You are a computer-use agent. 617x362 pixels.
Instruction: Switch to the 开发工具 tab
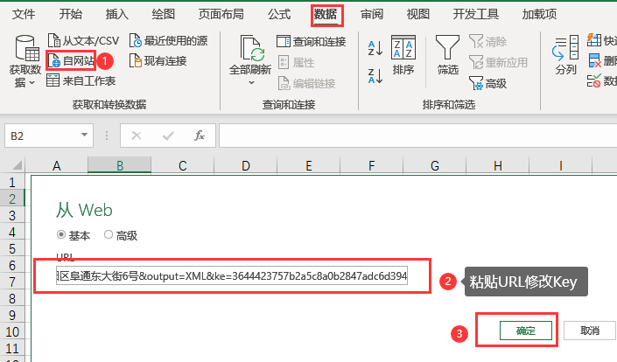(x=476, y=15)
